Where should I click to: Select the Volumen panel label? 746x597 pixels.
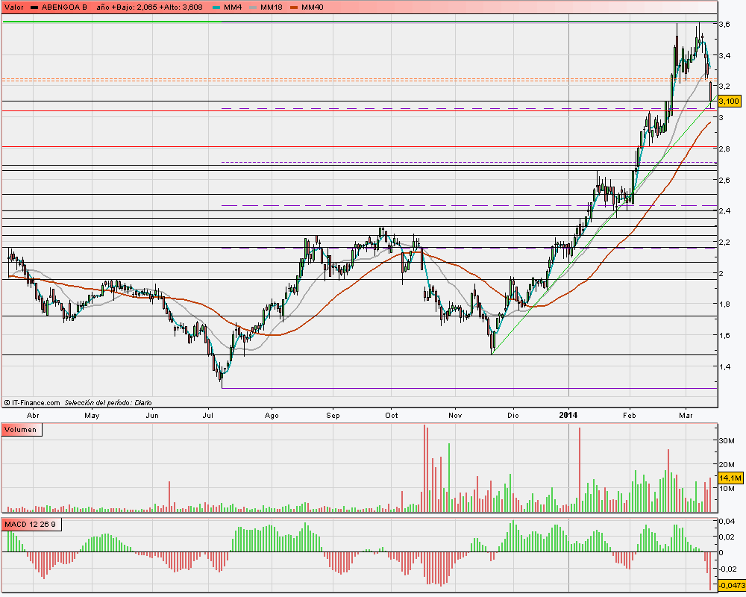point(21,429)
